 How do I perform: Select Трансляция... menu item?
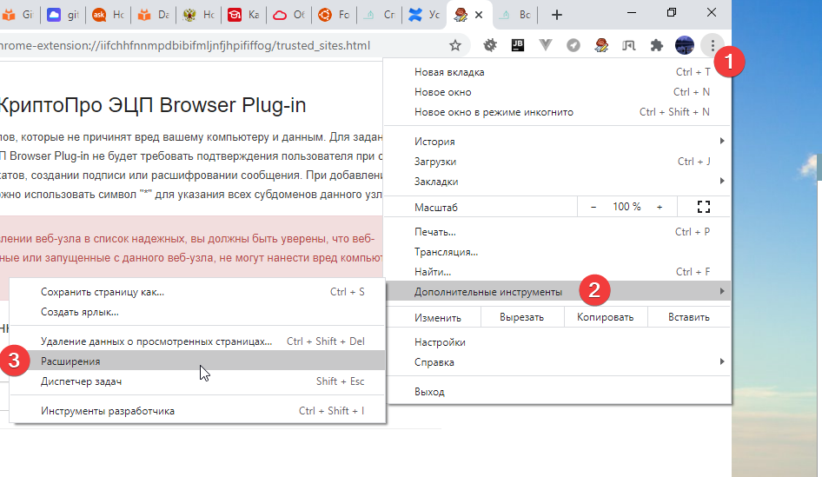click(x=558, y=252)
